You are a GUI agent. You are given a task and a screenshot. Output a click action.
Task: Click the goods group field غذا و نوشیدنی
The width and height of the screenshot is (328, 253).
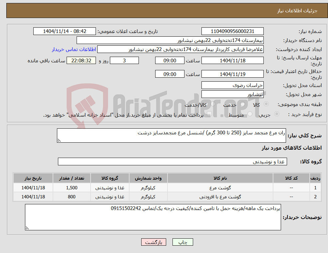[x=172, y=161]
